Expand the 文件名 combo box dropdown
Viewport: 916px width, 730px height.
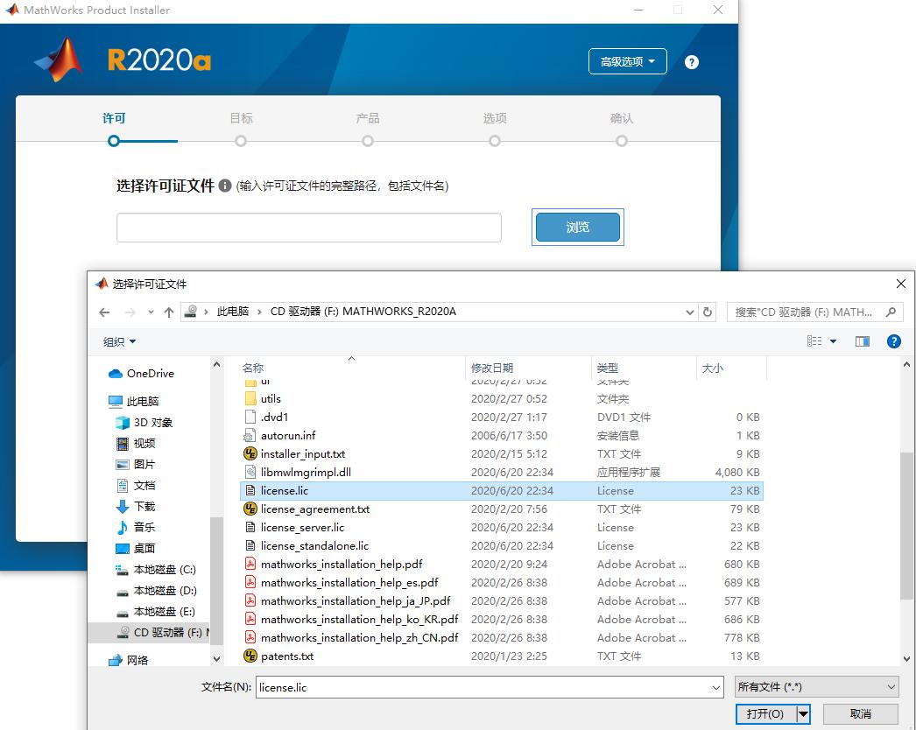[x=716, y=687]
